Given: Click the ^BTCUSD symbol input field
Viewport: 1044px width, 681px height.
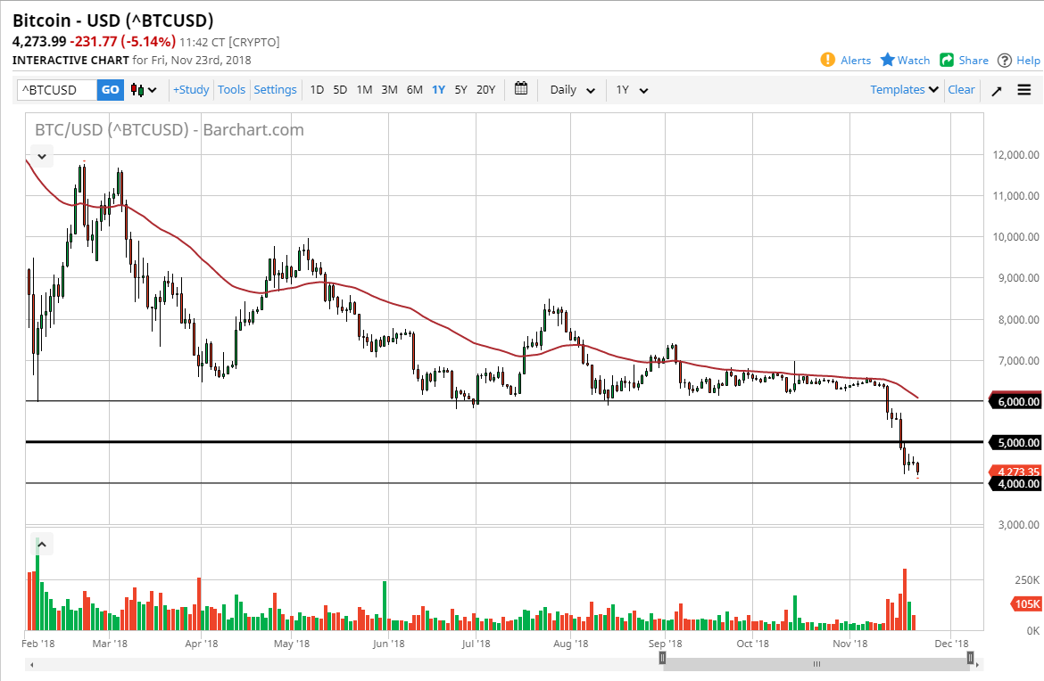Looking at the screenshot, I should (x=54, y=89).
